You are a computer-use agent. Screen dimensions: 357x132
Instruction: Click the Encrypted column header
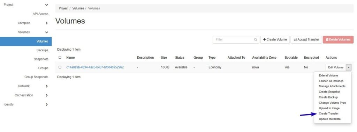pyautogui.click(x=311, y=58)
